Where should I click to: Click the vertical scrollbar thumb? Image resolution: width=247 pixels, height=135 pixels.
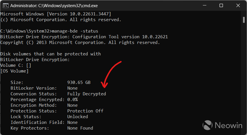[244, 20]
